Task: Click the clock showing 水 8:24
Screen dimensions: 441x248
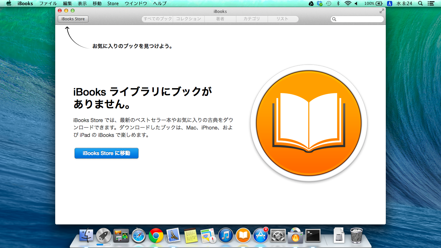Action: click(405, 4)
